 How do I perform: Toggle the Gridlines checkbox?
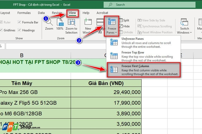1,30
